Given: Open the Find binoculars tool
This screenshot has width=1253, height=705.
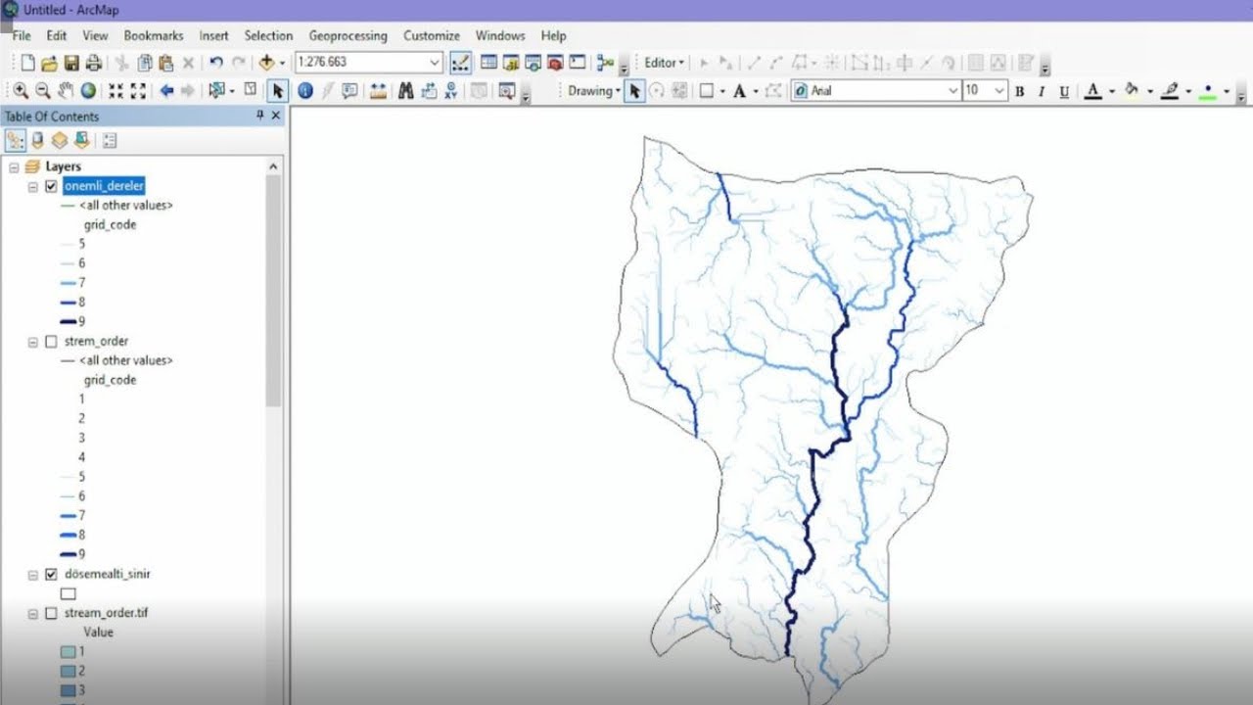Looking at the screenshot, I should (x=405, y=91).
